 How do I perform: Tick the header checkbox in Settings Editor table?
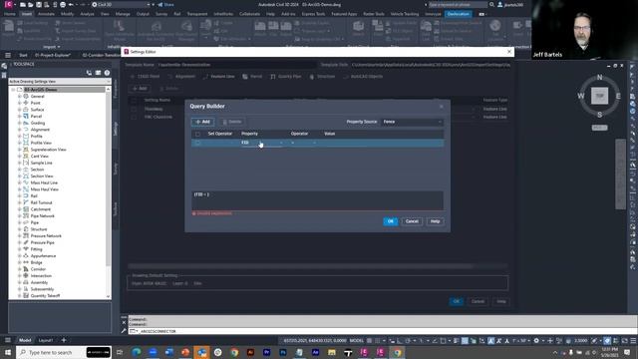(134, 100)
